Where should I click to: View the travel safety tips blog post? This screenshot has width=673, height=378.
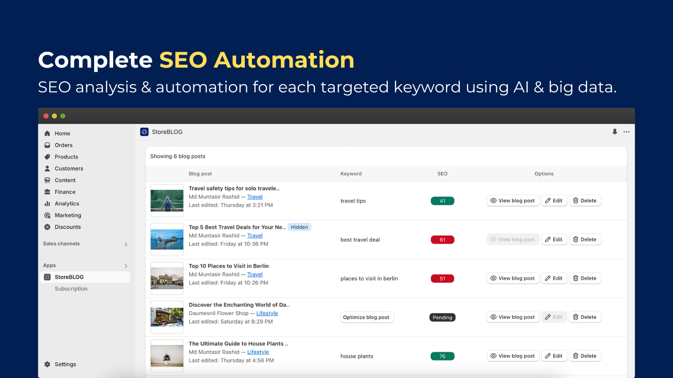pos(513,201)
